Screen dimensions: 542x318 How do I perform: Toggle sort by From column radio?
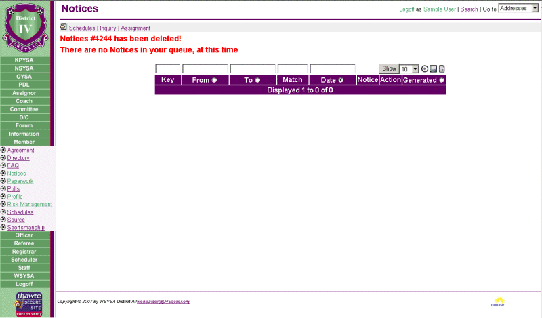(215, 80)
